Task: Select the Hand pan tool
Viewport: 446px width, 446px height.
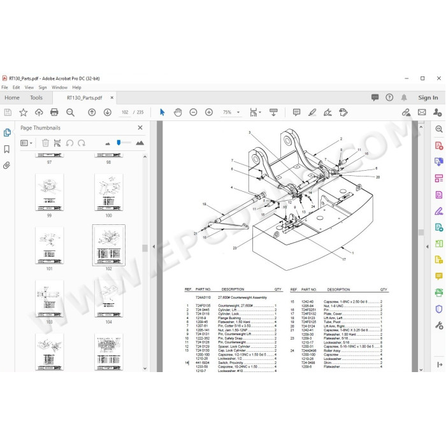Action: pos(178,112)
